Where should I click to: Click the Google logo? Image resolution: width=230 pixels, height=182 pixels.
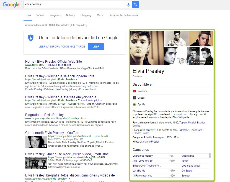click(11, 4)
